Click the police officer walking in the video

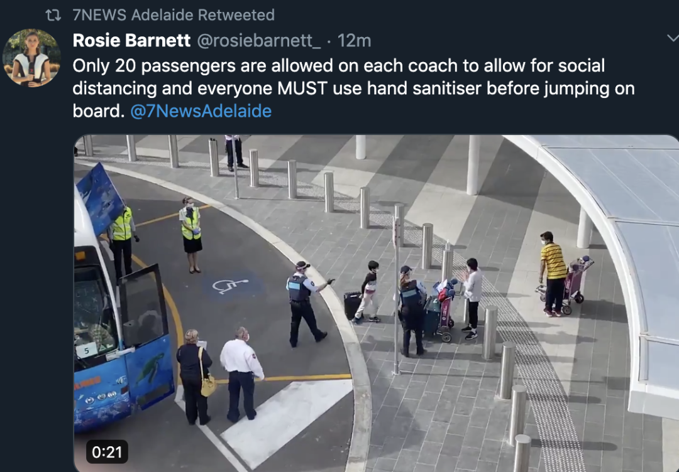(307, 304)
